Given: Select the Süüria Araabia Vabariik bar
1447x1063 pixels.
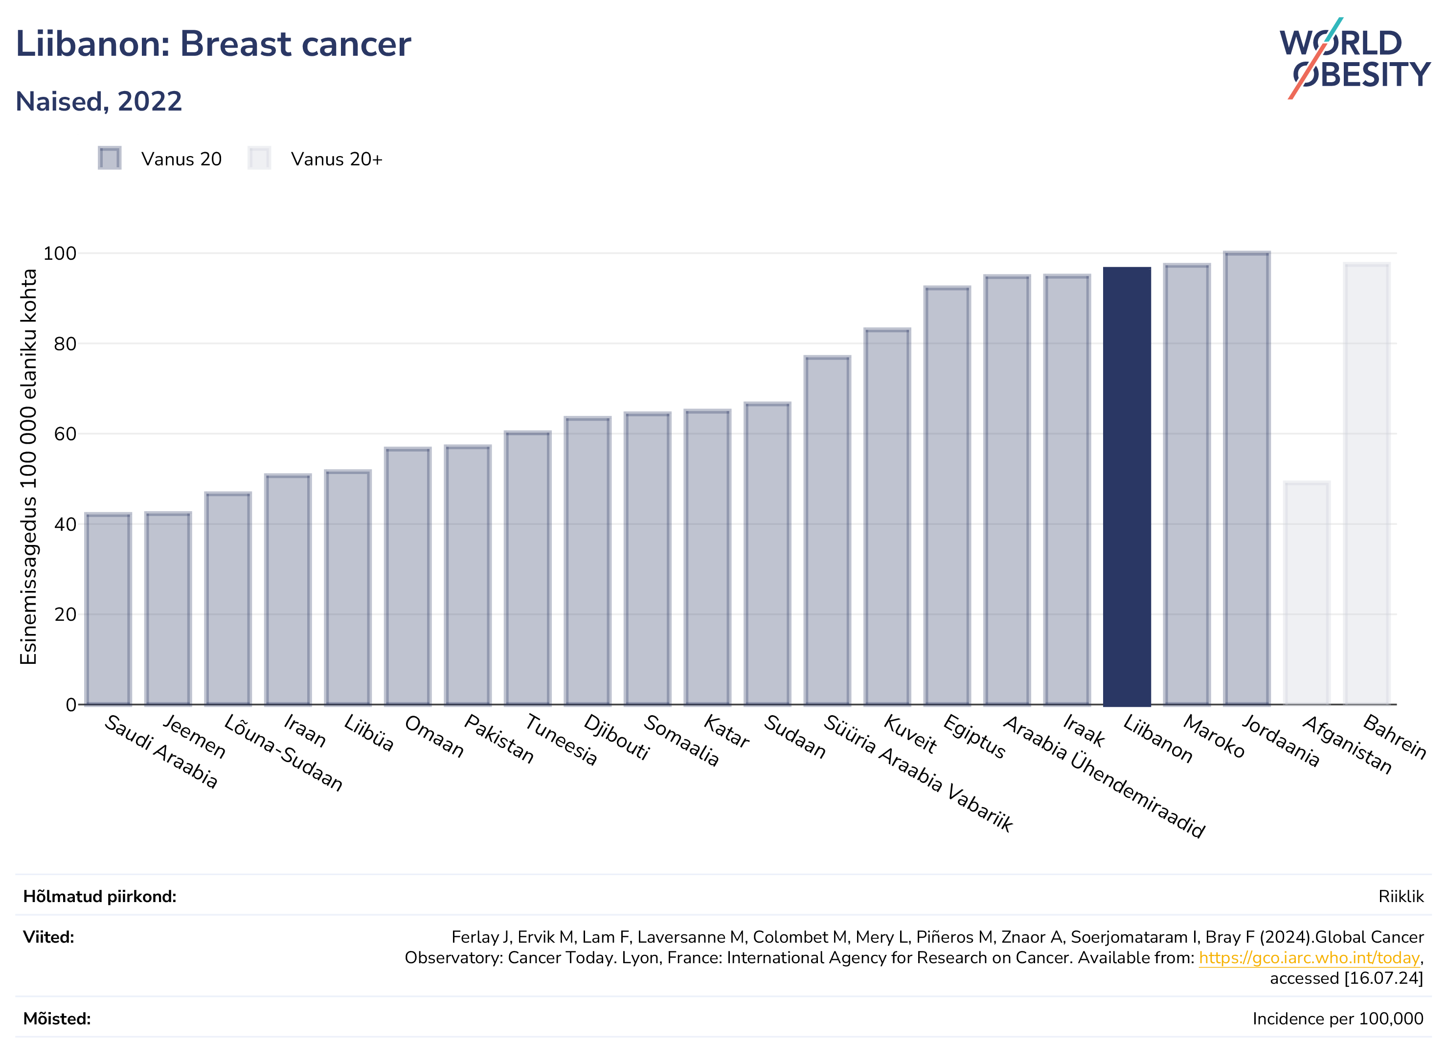Looking at the screenshot, I should coord(827,530).
